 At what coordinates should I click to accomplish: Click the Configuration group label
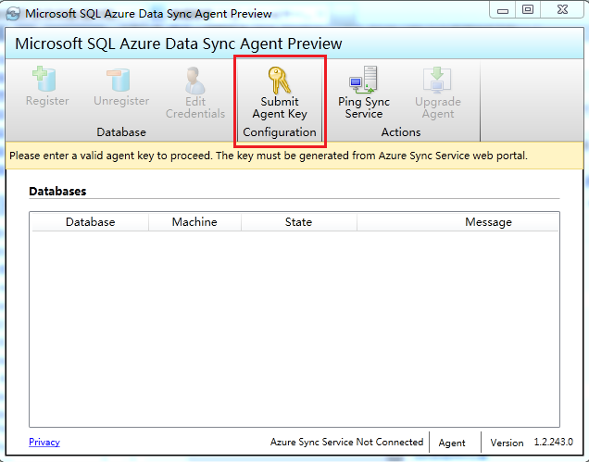[280, 132]
